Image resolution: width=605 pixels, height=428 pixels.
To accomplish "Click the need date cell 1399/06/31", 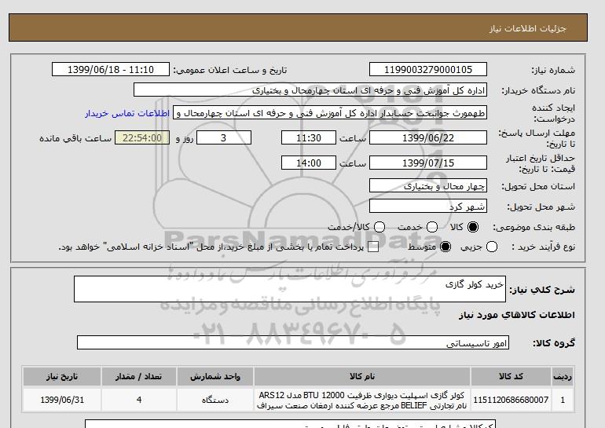I will [x=62, y=400].
